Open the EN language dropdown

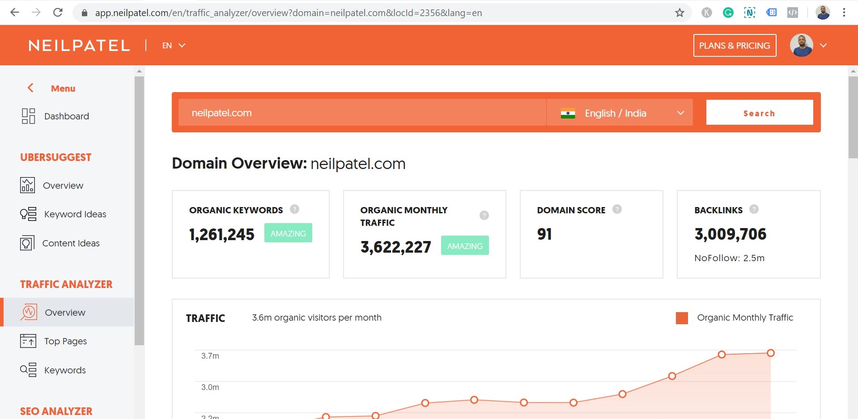pyautogui.click(x=174, y=46)
